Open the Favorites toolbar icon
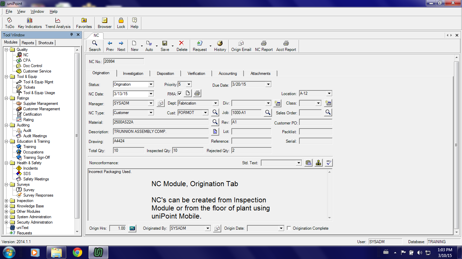462x259 pixels. pos(84,23)
